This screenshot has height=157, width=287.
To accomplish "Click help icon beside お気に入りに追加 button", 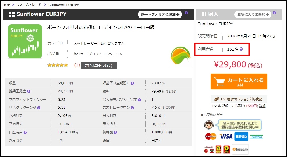I will (x=274, y=12).
